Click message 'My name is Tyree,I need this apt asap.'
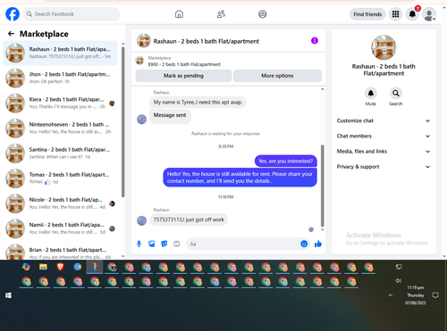 pyautogui.click(x=198, y=102)
